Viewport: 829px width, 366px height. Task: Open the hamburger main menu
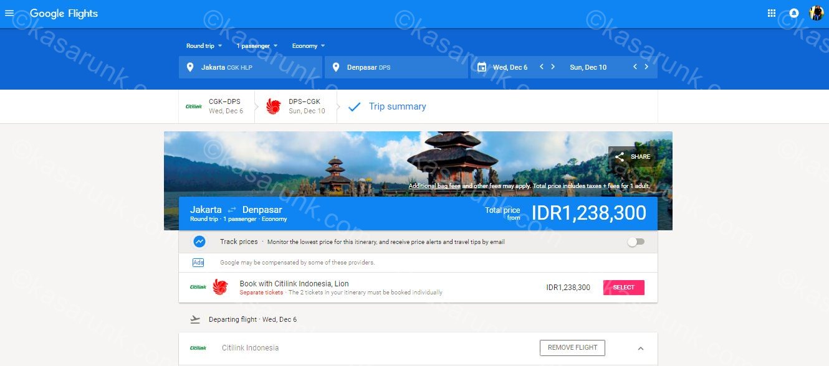click(x=9, y=13)
